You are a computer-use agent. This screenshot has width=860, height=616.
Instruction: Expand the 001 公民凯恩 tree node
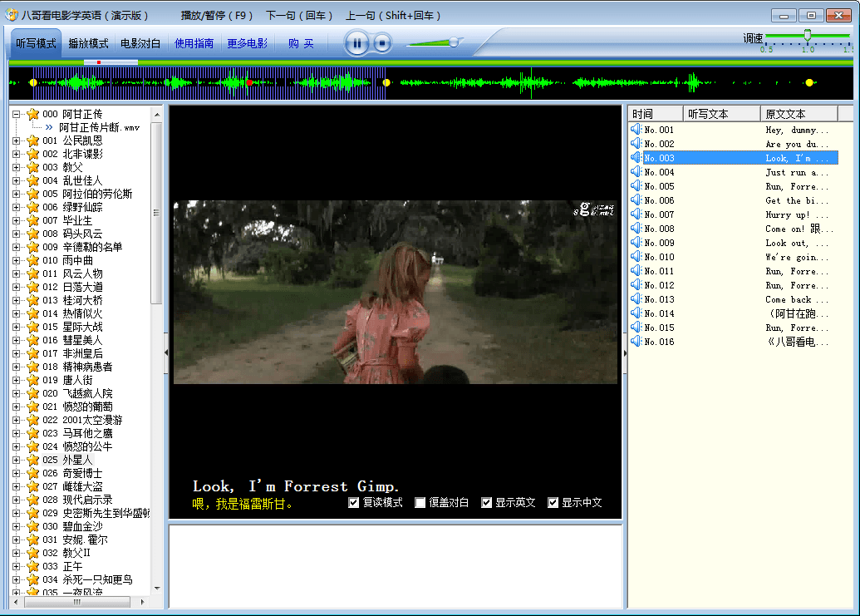16,140
